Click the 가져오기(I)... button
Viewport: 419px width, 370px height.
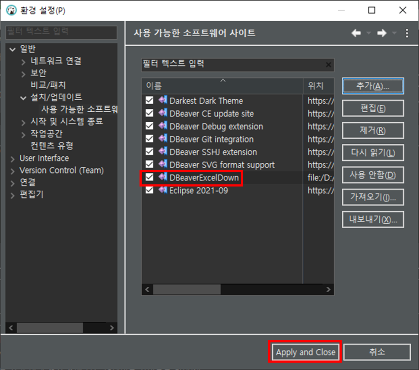click(x=373, y=197)
